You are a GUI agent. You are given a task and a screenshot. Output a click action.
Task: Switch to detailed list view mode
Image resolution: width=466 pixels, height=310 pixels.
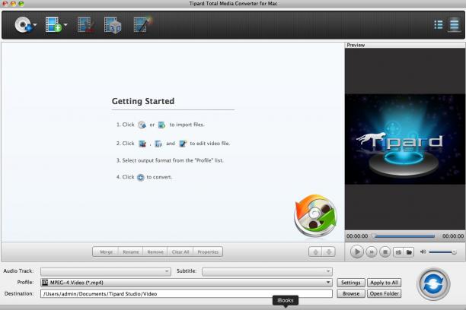(x=454, y=24)
